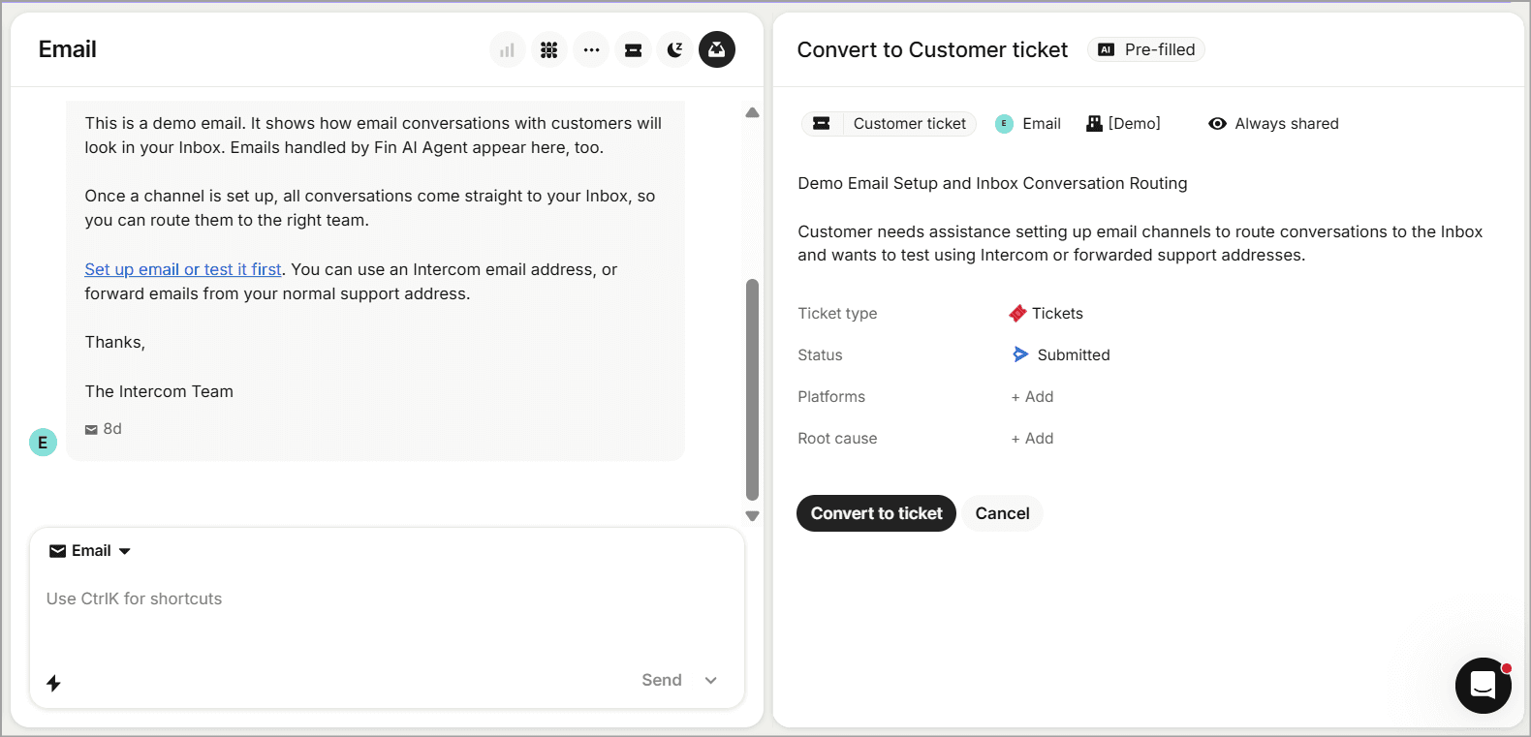Click the 'Status' field label
Viewport: 1531px width, 737px height.
(x=820, y=355)
